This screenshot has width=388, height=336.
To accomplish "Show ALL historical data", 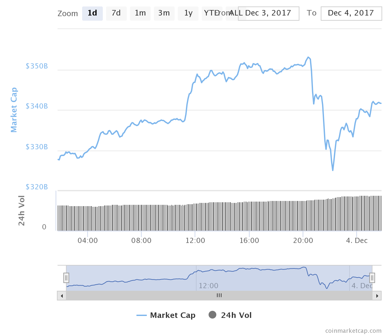I will pos(232,14).
